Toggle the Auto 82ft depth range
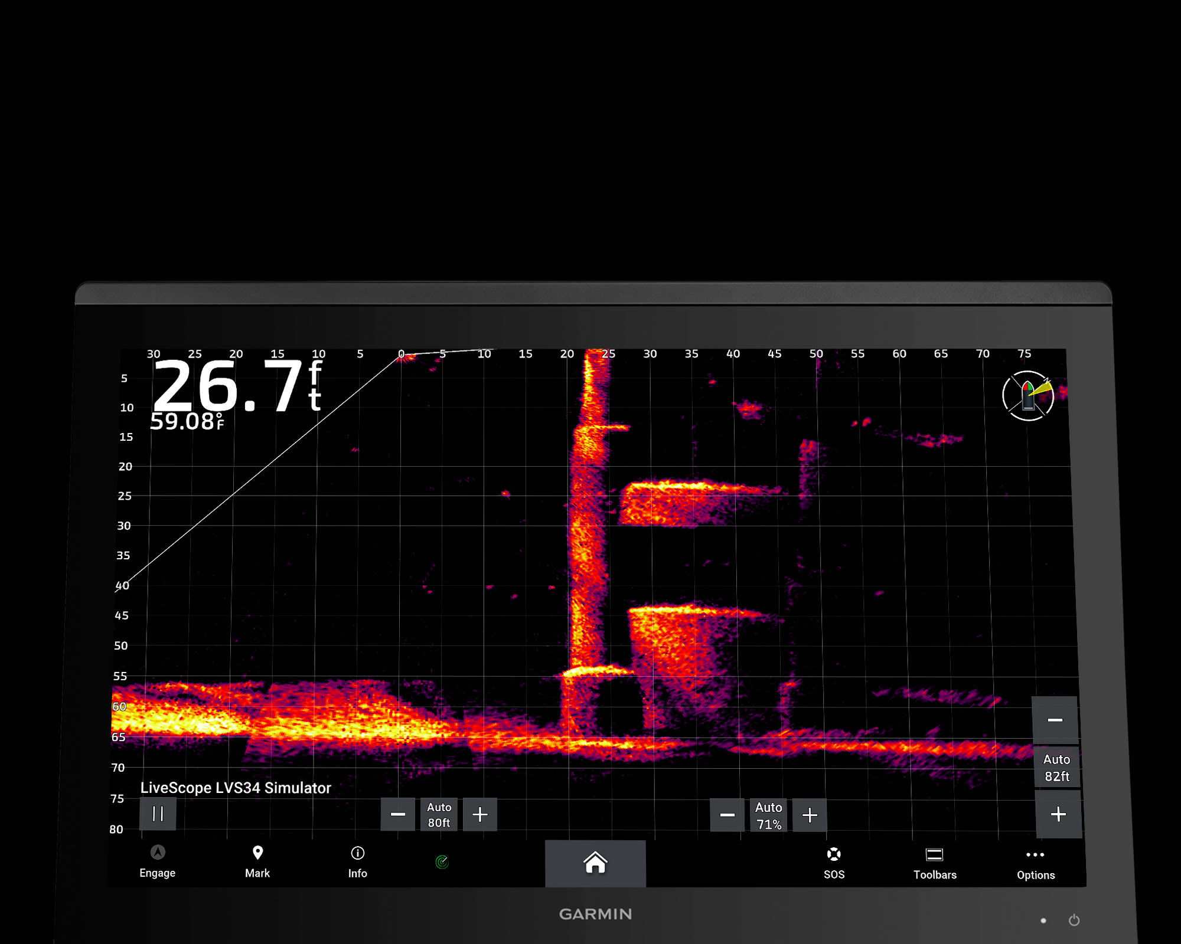This screenshot has height=944, width=1181. coord(1056,768)
